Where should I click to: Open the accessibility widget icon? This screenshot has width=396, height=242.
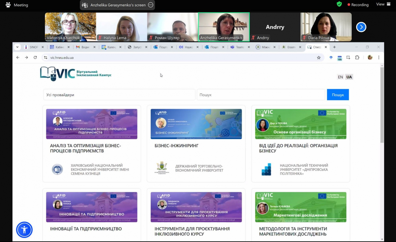pyautogui.click(x=24, y=230)
